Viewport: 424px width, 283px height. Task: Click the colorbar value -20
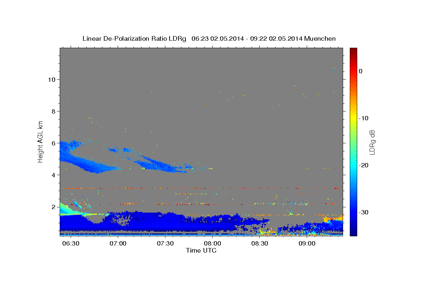pos(364,165)
